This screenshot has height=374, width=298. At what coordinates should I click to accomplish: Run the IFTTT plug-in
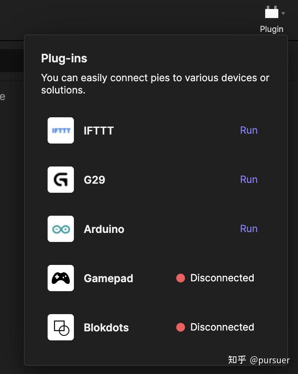(x=249, y=130)
